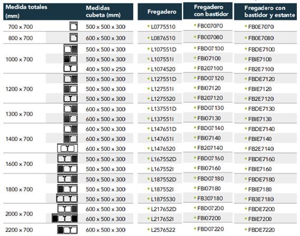This screenshot has height=236, width=300.
Task: Click shelf code FBDE7140
Action: coord(262,129)
